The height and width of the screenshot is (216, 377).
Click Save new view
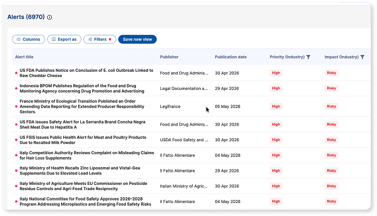tap(137, 39)
